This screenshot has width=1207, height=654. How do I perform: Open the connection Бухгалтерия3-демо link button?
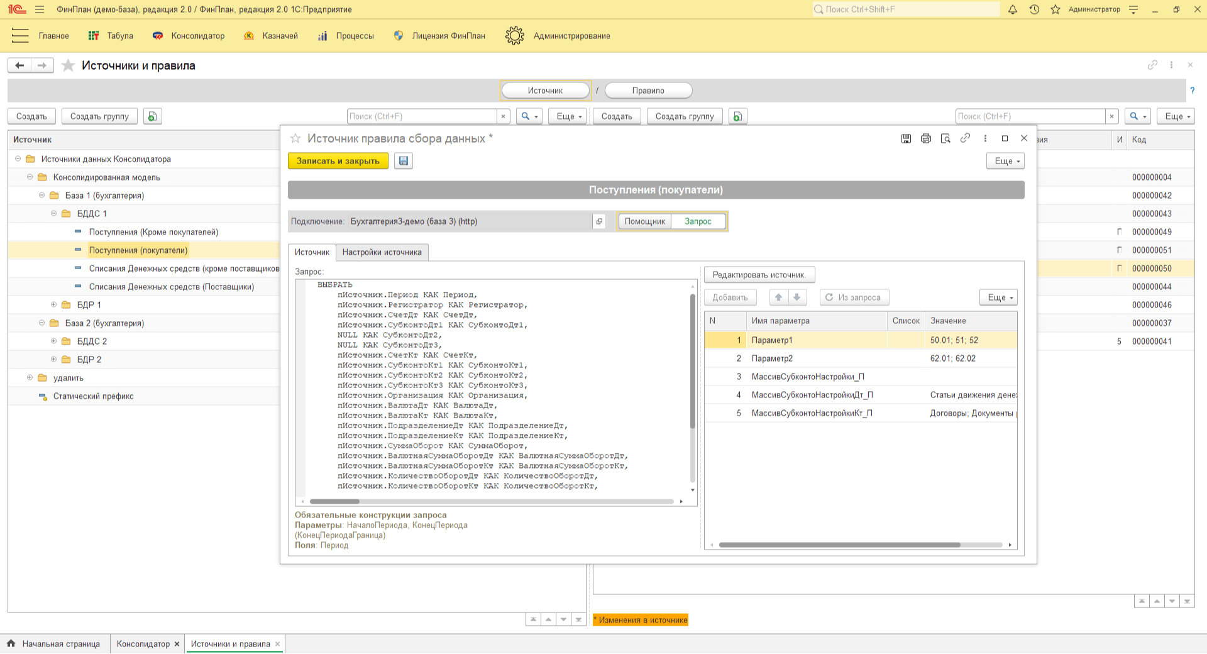click(x=599, y=221)
